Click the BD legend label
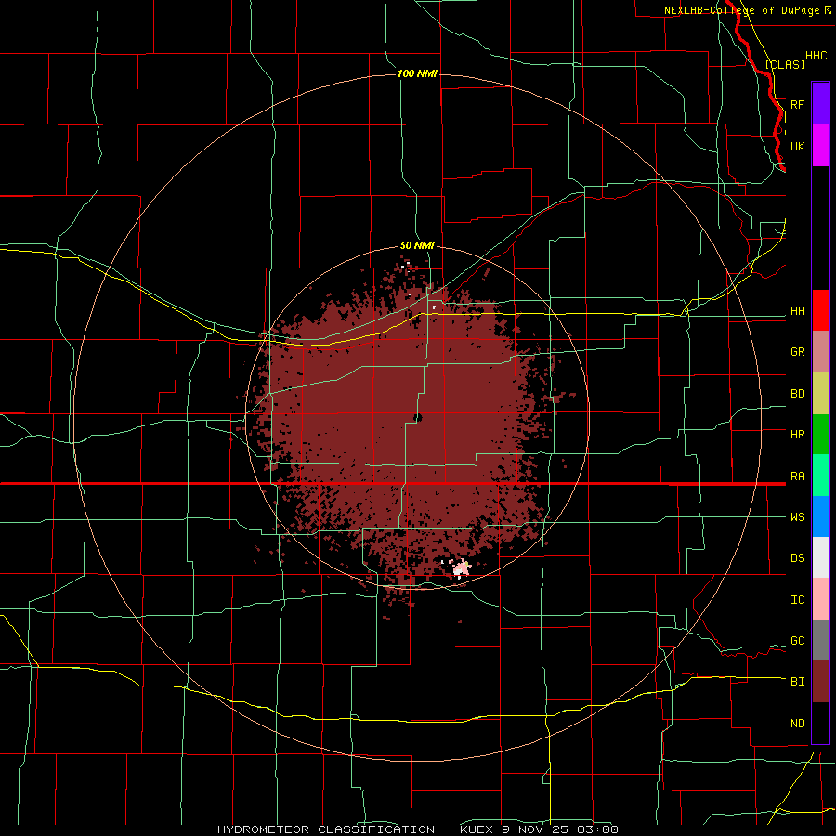 click(x=798, y=394)
